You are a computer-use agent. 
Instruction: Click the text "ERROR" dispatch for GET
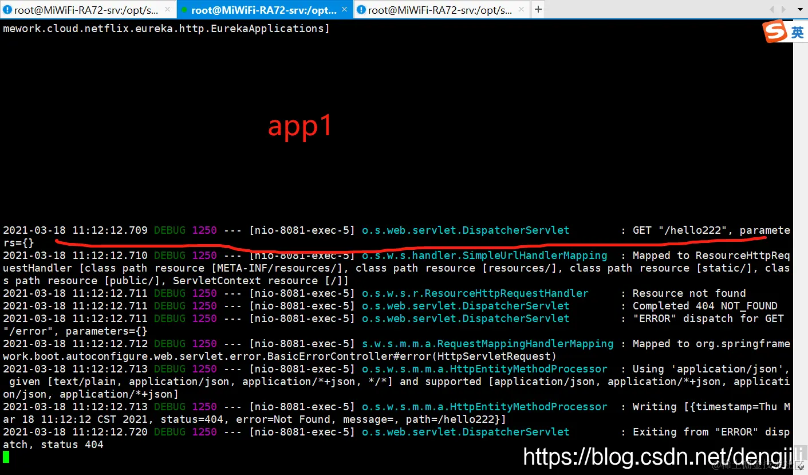(708, 319)
